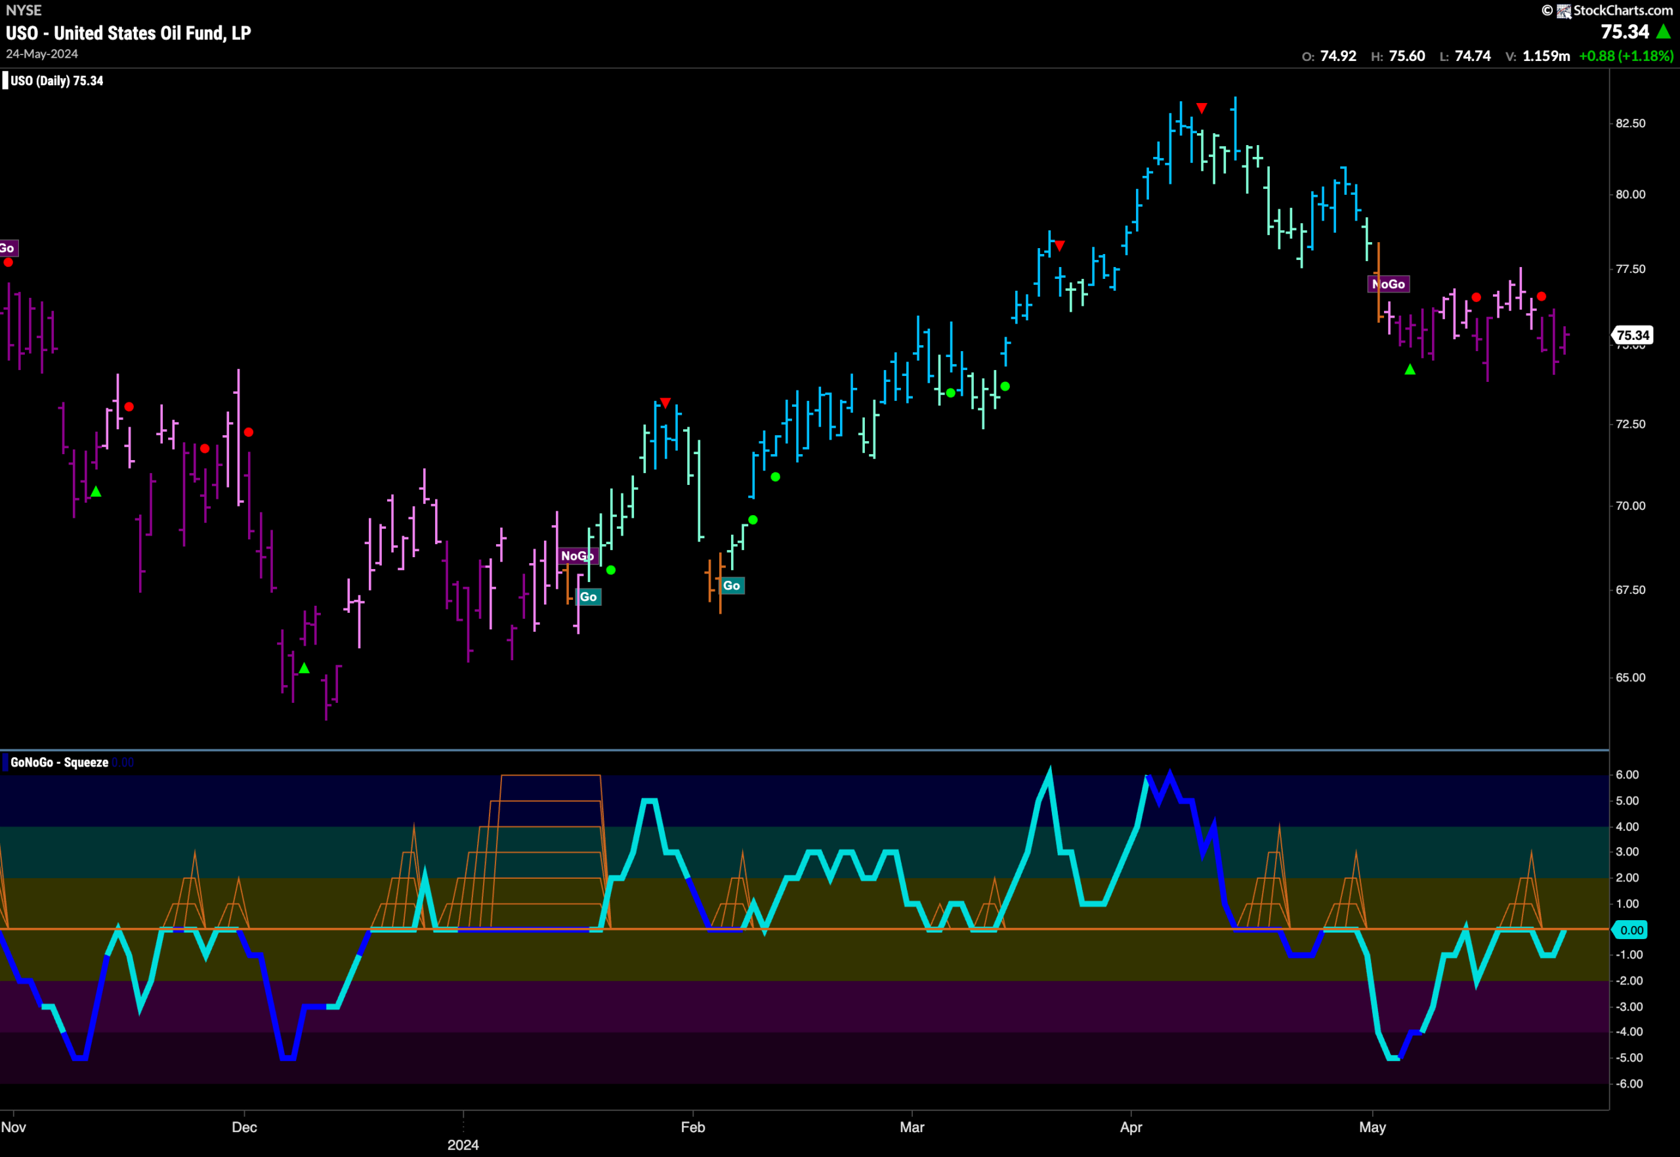Click the white USO legend color swatch
The width and height of the screenshot is (1680, 1157).
click(5, 81)
